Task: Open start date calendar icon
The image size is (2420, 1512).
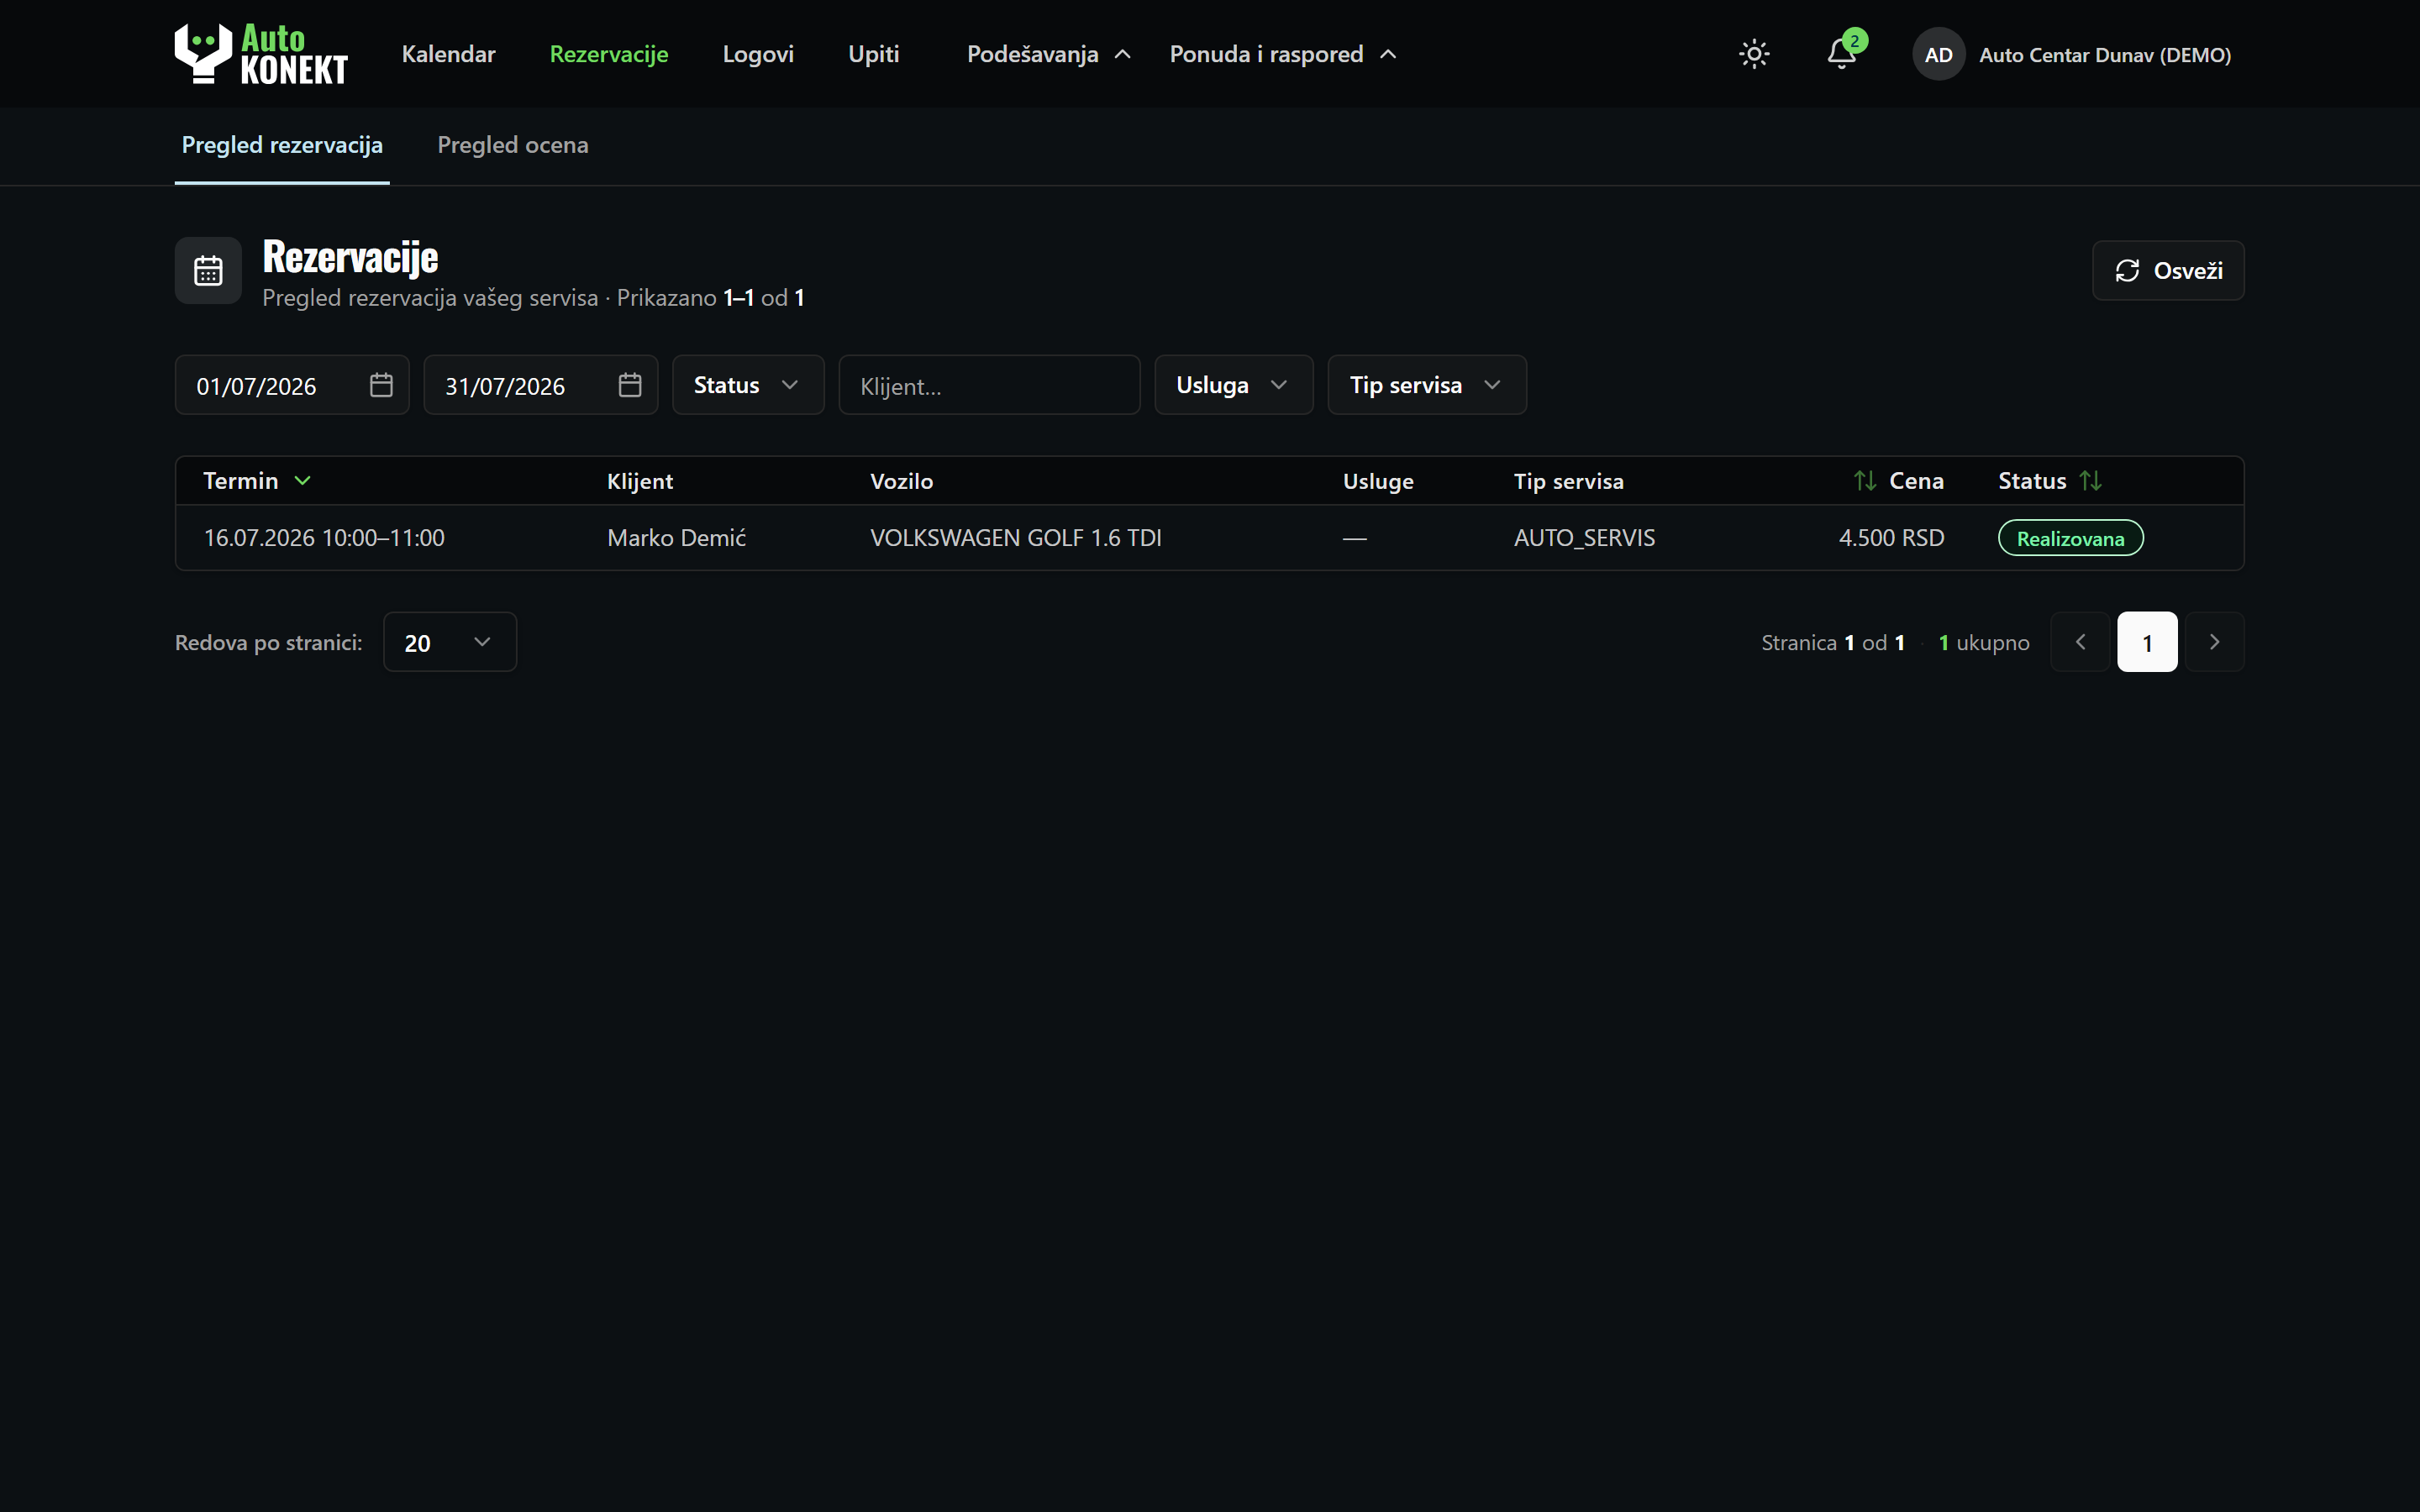Action: 381,385
